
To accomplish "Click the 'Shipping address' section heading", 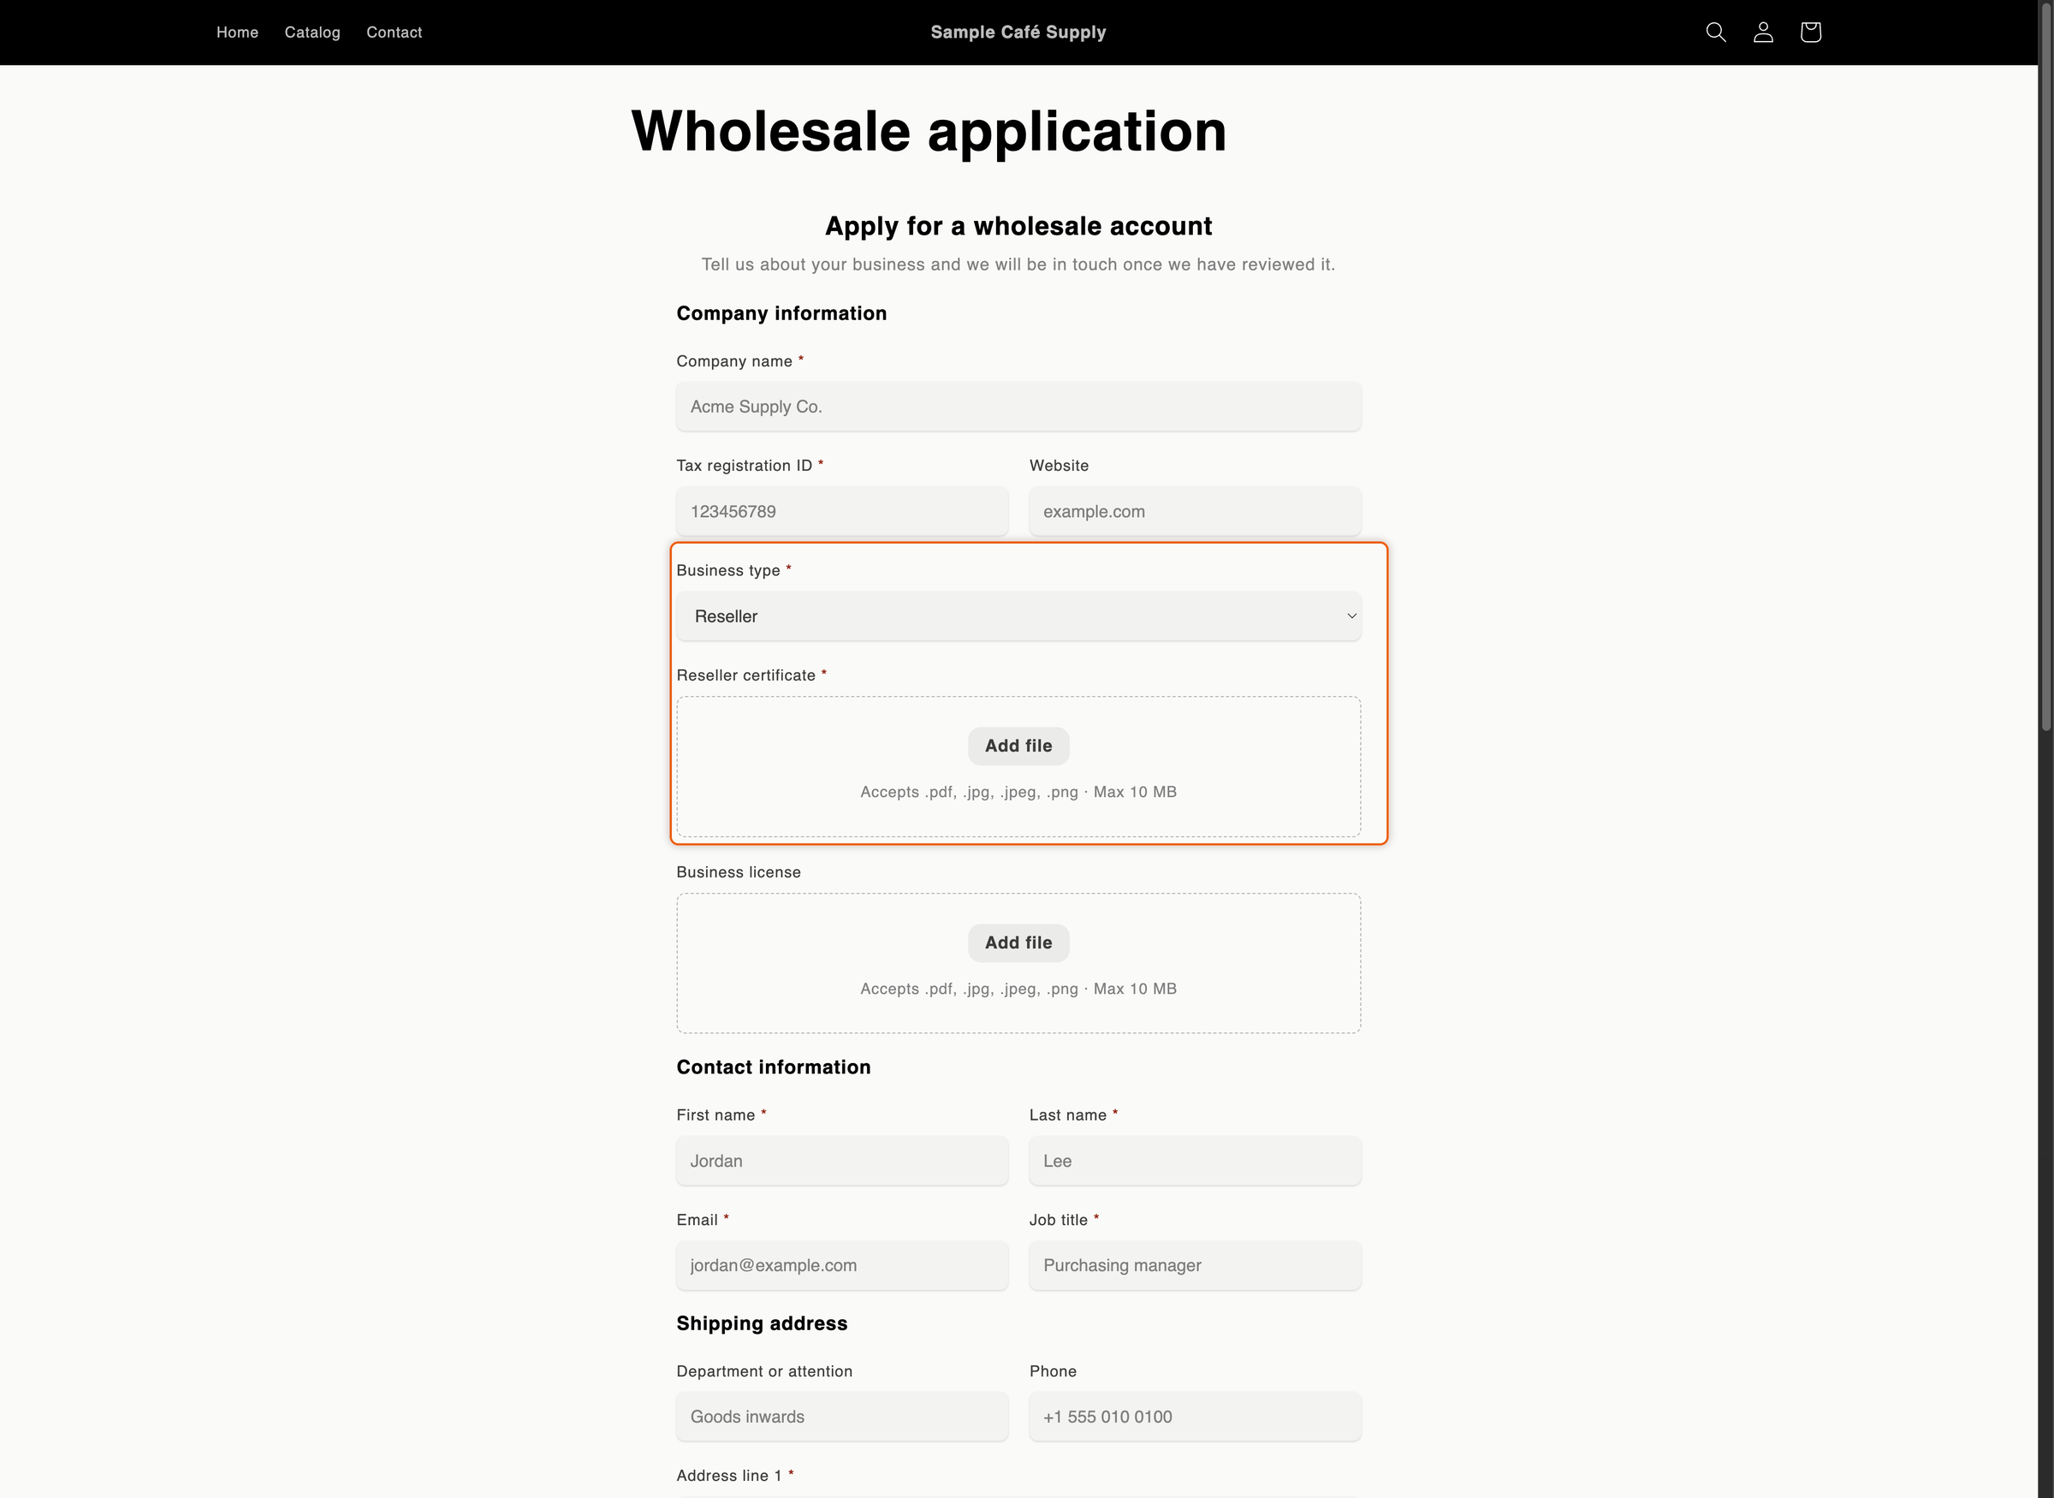I will pos(762,1324).
